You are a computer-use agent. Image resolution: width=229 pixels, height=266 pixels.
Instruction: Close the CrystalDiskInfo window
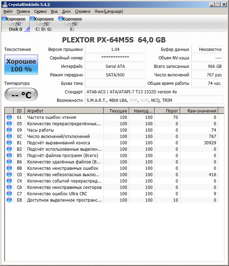pos(224,5)
